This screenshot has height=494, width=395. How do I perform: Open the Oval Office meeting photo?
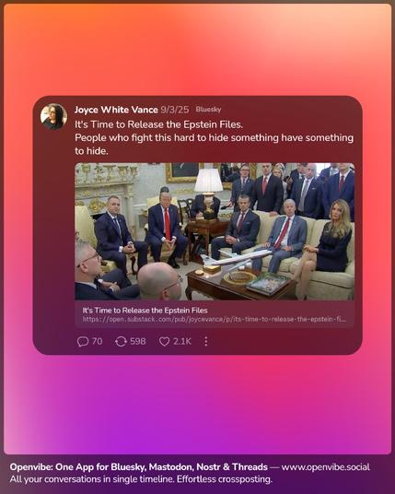point(215,231)
